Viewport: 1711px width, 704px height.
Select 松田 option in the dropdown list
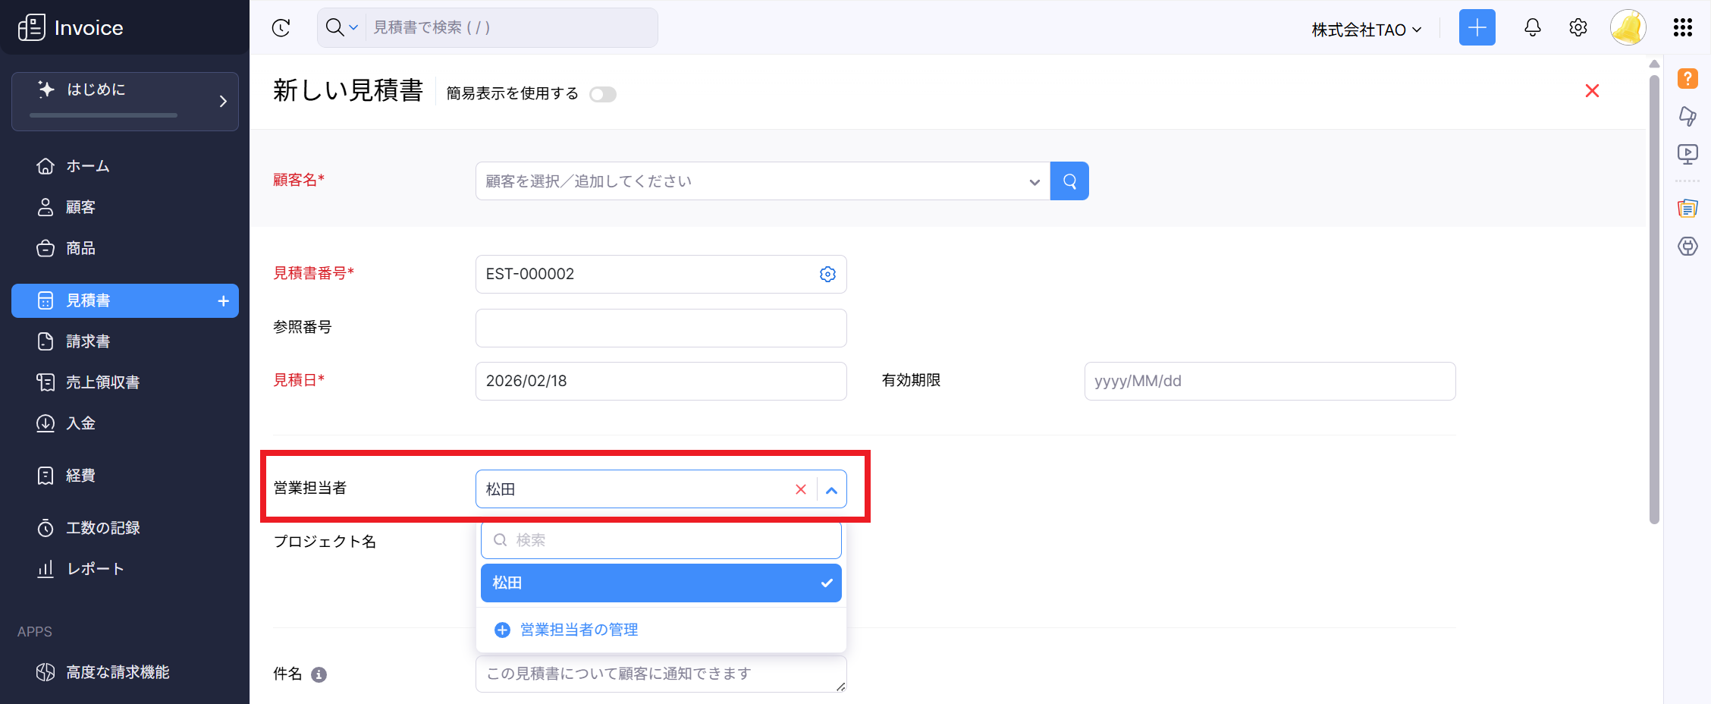[x=661, y=583]
